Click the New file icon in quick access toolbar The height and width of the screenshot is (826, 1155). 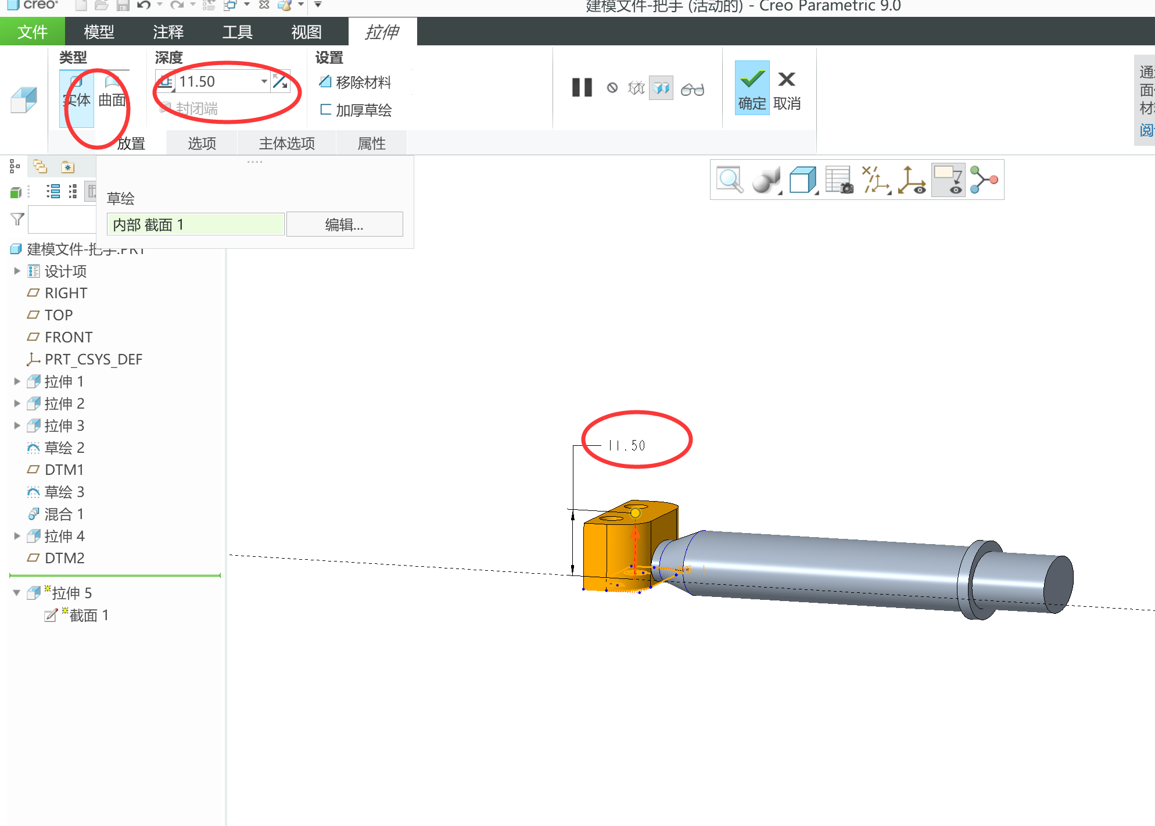(81, 5)
